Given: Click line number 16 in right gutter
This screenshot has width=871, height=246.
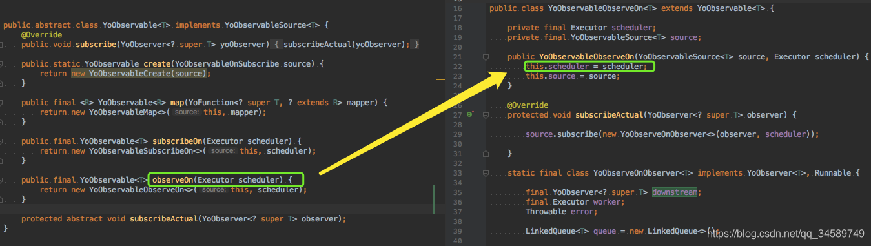Looking at the screenshot, I should tap(458, 8).
